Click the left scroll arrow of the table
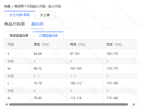This screenshot has height=110, width=142. pos(7,104)
